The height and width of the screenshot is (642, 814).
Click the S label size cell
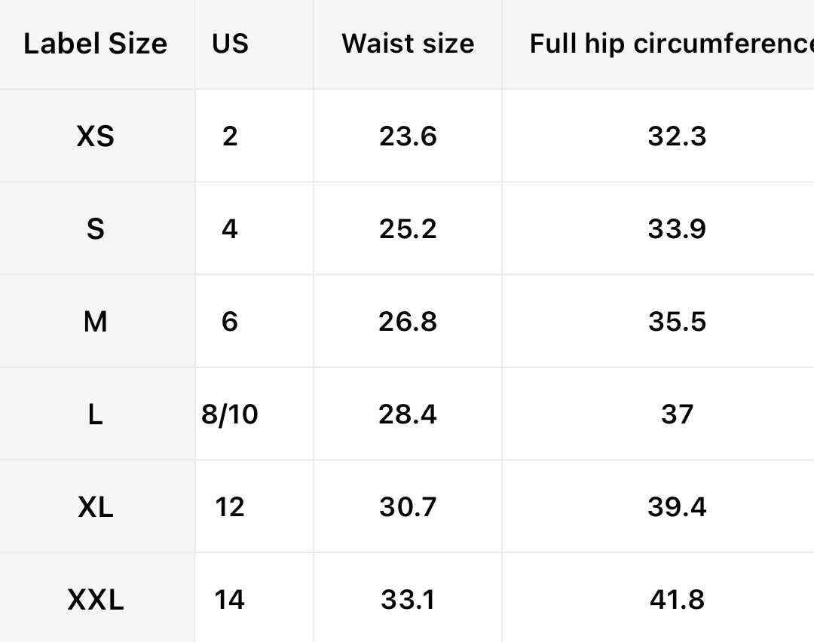coord(96,229)
